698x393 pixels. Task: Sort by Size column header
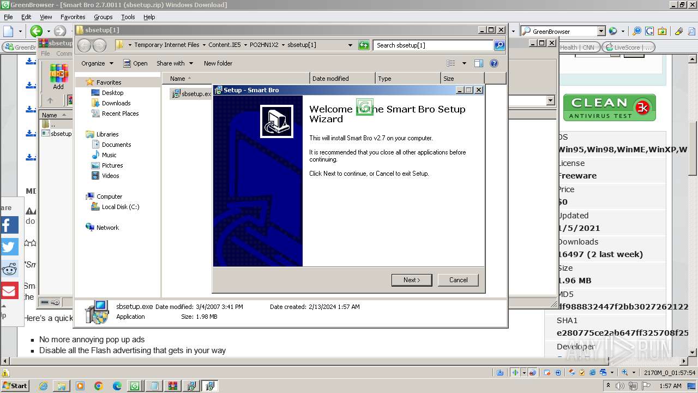[462, 79]
